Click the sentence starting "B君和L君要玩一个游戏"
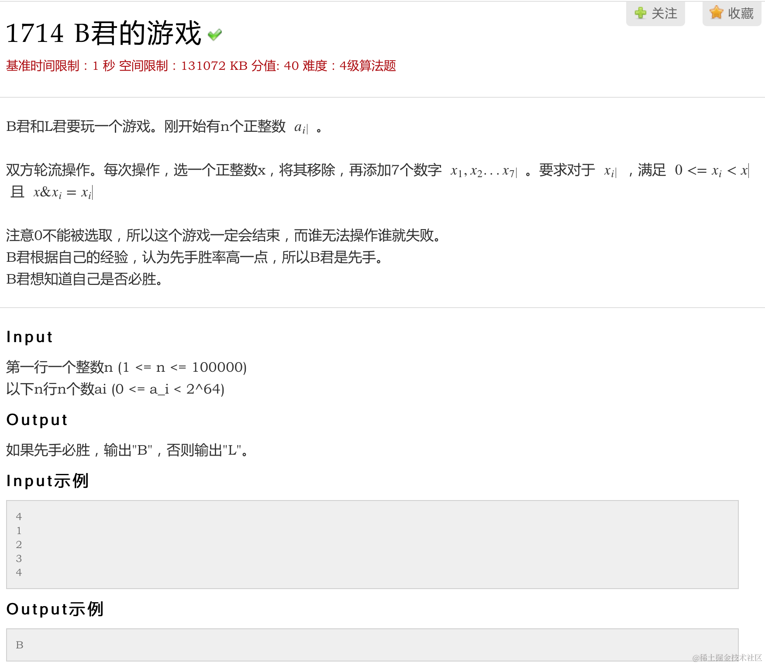The height and width of the screenshot is (665, 765). (165, 127)
